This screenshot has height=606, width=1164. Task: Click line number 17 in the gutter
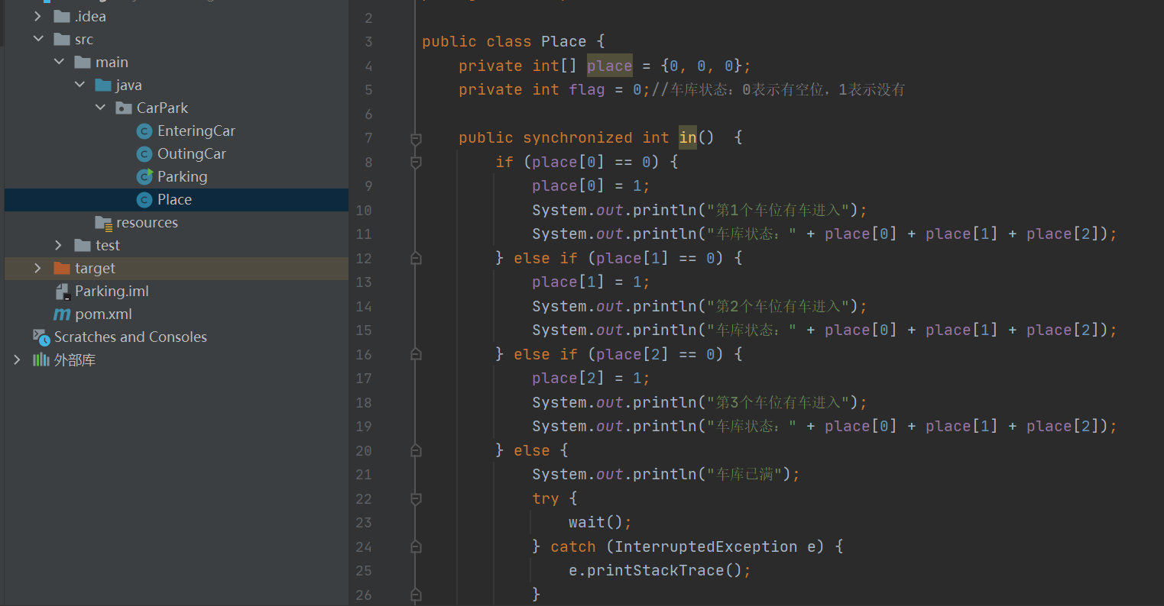point(364,378)
